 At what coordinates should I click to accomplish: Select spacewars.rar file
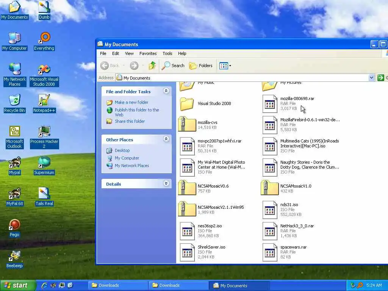(285, 252)
